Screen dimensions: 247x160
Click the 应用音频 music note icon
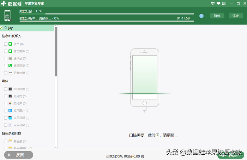(x=10, y=125)
